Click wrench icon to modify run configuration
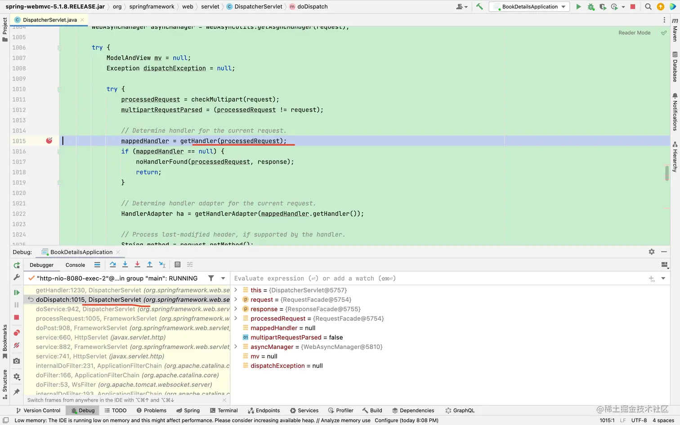The height and width of the screenshot is (425, 680). coord(17,277)
